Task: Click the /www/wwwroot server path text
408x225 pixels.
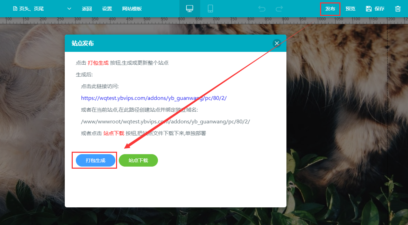Action: point(165,122)
